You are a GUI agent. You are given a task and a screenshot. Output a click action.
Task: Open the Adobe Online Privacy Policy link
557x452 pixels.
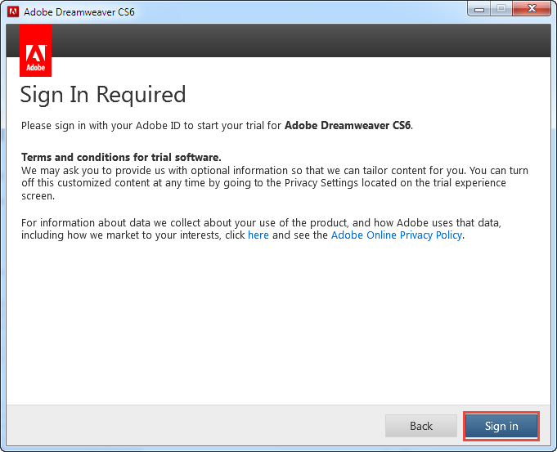pyautogui.click(x=397, y=235)
